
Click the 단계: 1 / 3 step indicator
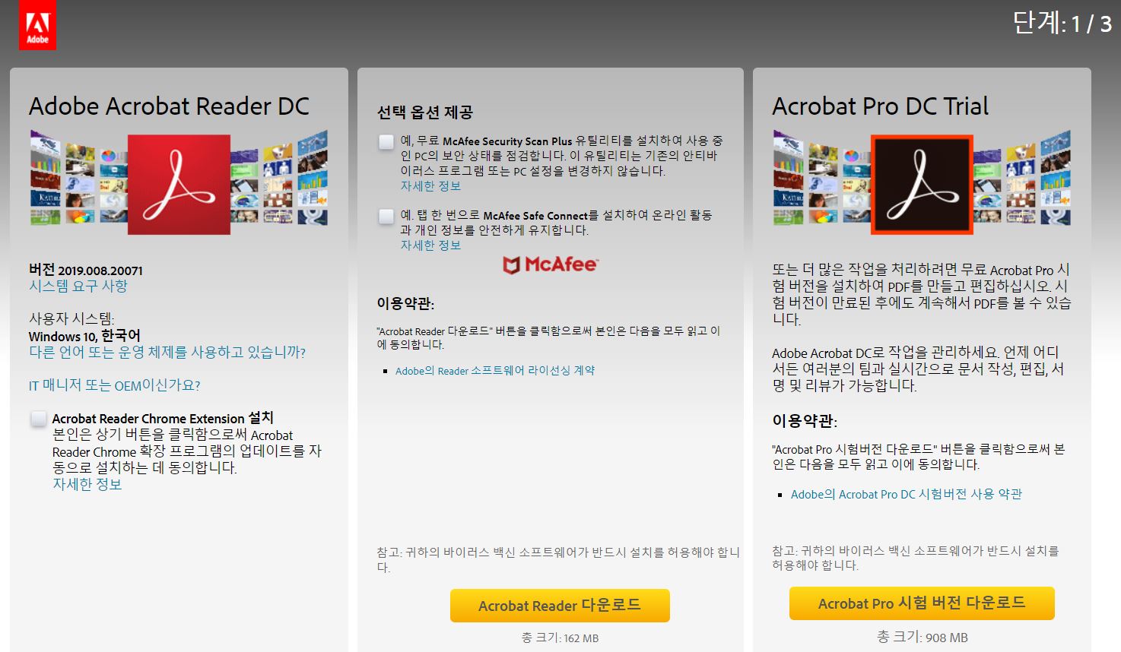coord(1062,24)
